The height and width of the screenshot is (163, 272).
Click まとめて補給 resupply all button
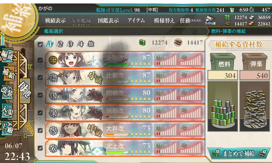[x=239, y=153]
